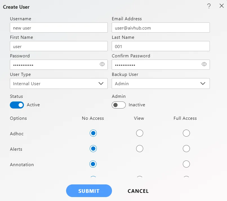Open the help question mark icon
The height and width of the screenshot is (201, 227).
209,6
